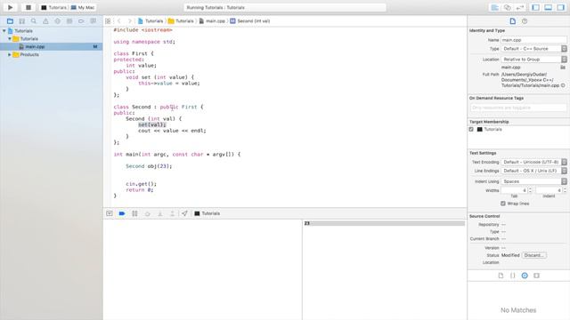Image resolution: width=570 pixels, height=320 pixels.
Task: Go forward in editor history
Action: [x=129, y=21]
